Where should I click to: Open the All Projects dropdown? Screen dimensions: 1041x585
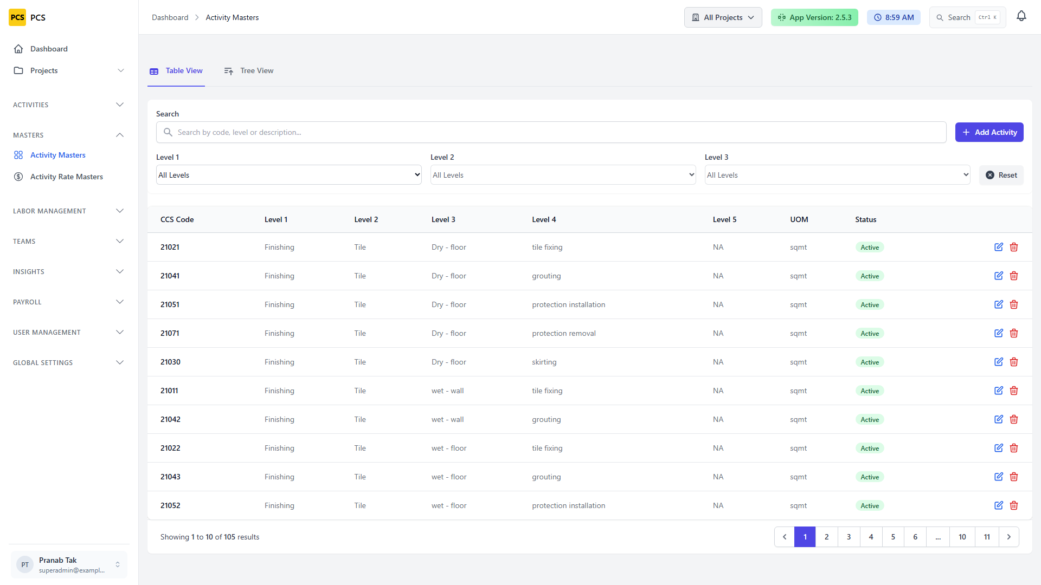[x=723, y=17]
